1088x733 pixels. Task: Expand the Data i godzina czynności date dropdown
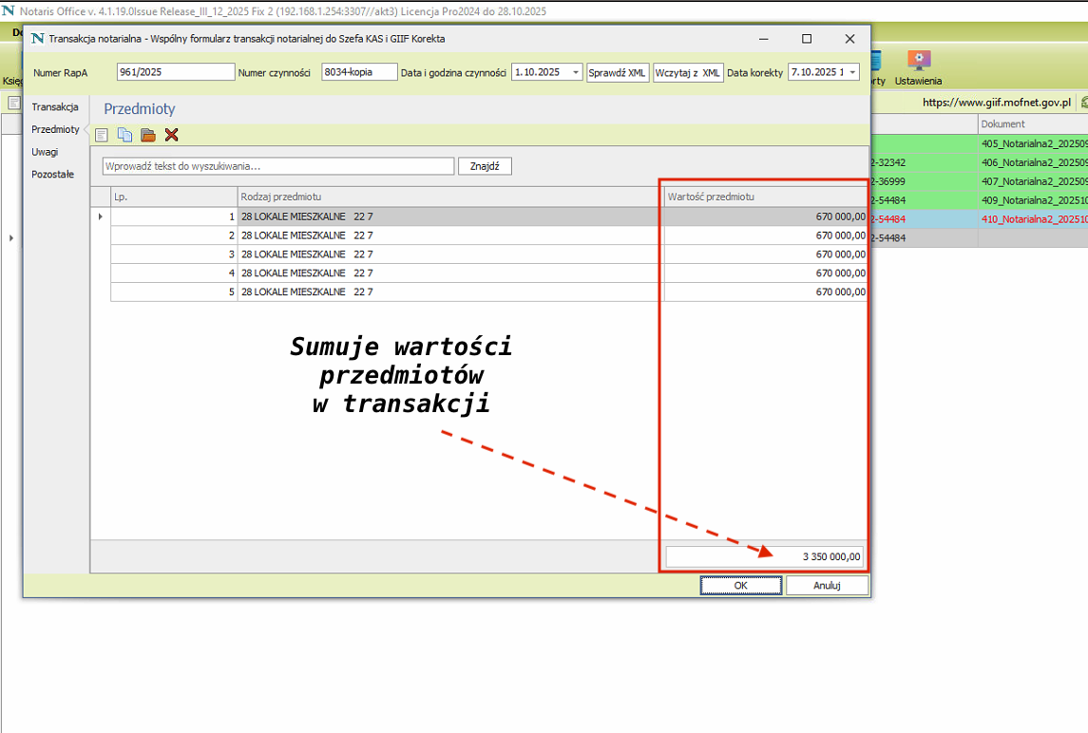tap(576, 73)
